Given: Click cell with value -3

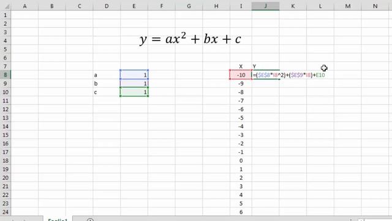Looking at the screenshot, I should click(241, 135).
